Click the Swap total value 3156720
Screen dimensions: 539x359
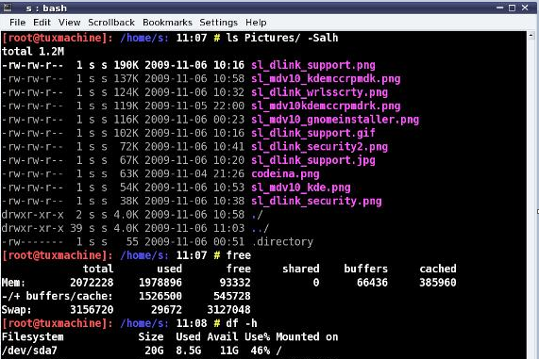click(92, 310)
